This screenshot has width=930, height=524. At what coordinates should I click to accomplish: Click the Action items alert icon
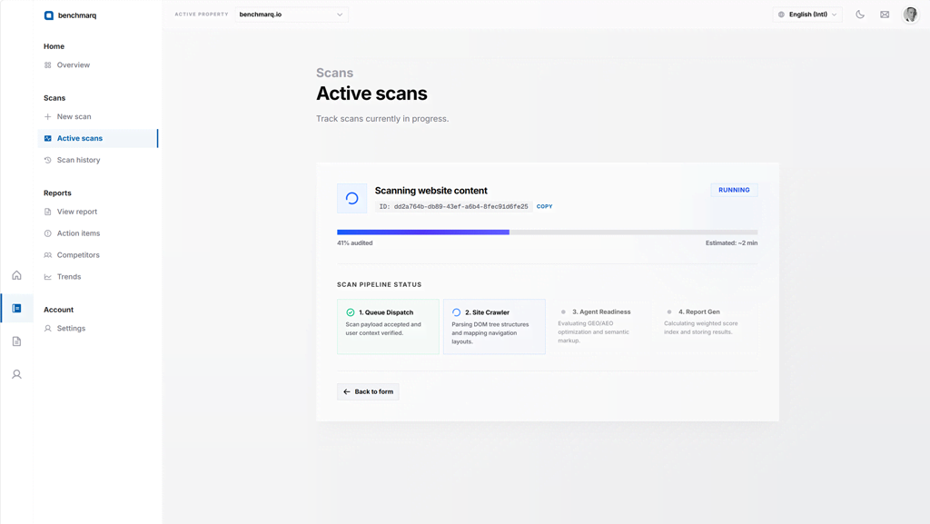(x=47, y=233)
